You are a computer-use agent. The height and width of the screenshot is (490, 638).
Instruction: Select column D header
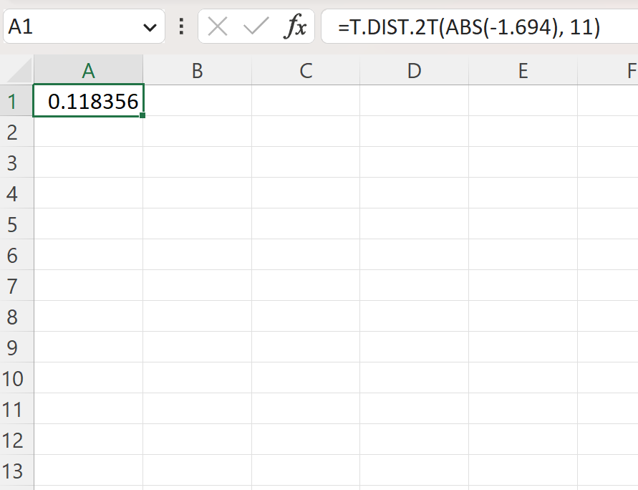click(414, 70)
